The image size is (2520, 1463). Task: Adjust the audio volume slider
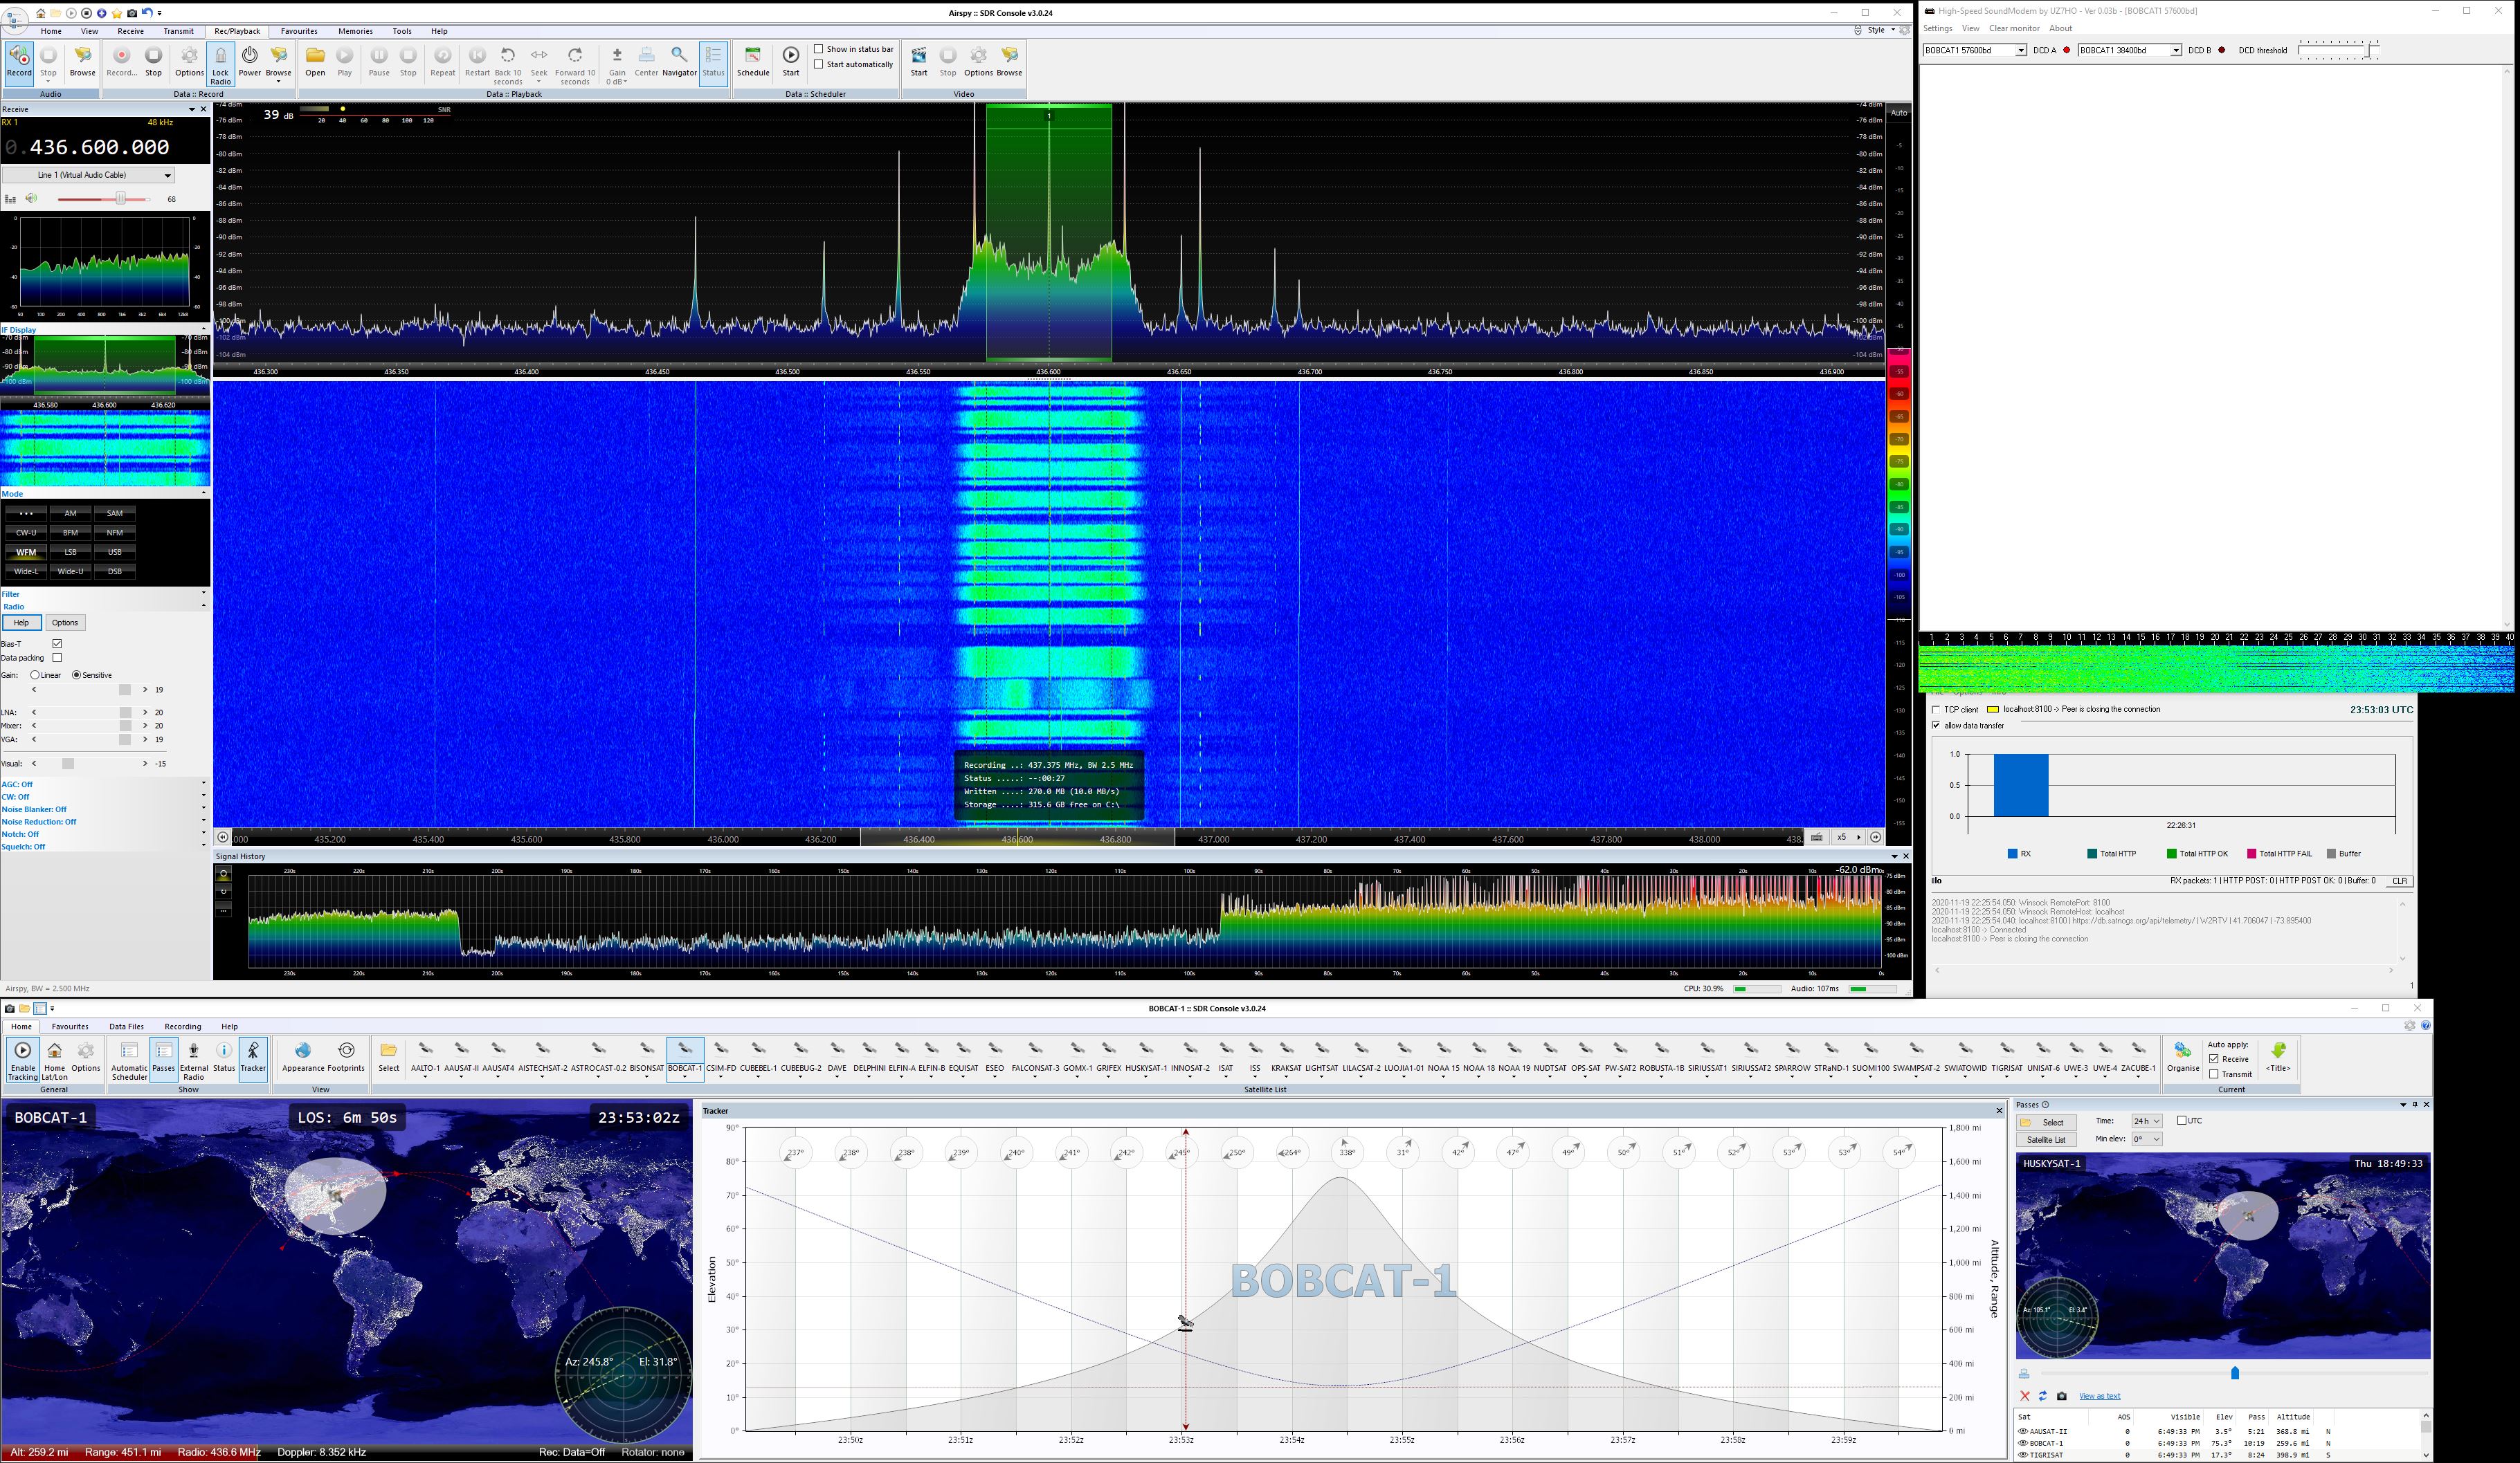click(x=120, y=199)
